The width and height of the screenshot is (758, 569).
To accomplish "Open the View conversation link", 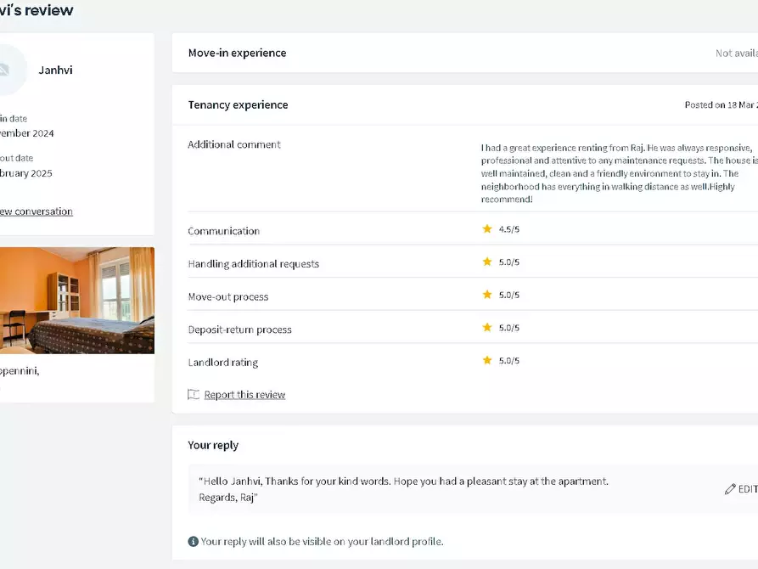I will click(x=36, y=211).
